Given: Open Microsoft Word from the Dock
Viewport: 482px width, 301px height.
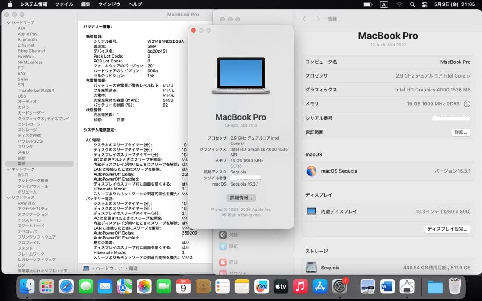Looking at the screenshot, I should click(x=386, y=288).
